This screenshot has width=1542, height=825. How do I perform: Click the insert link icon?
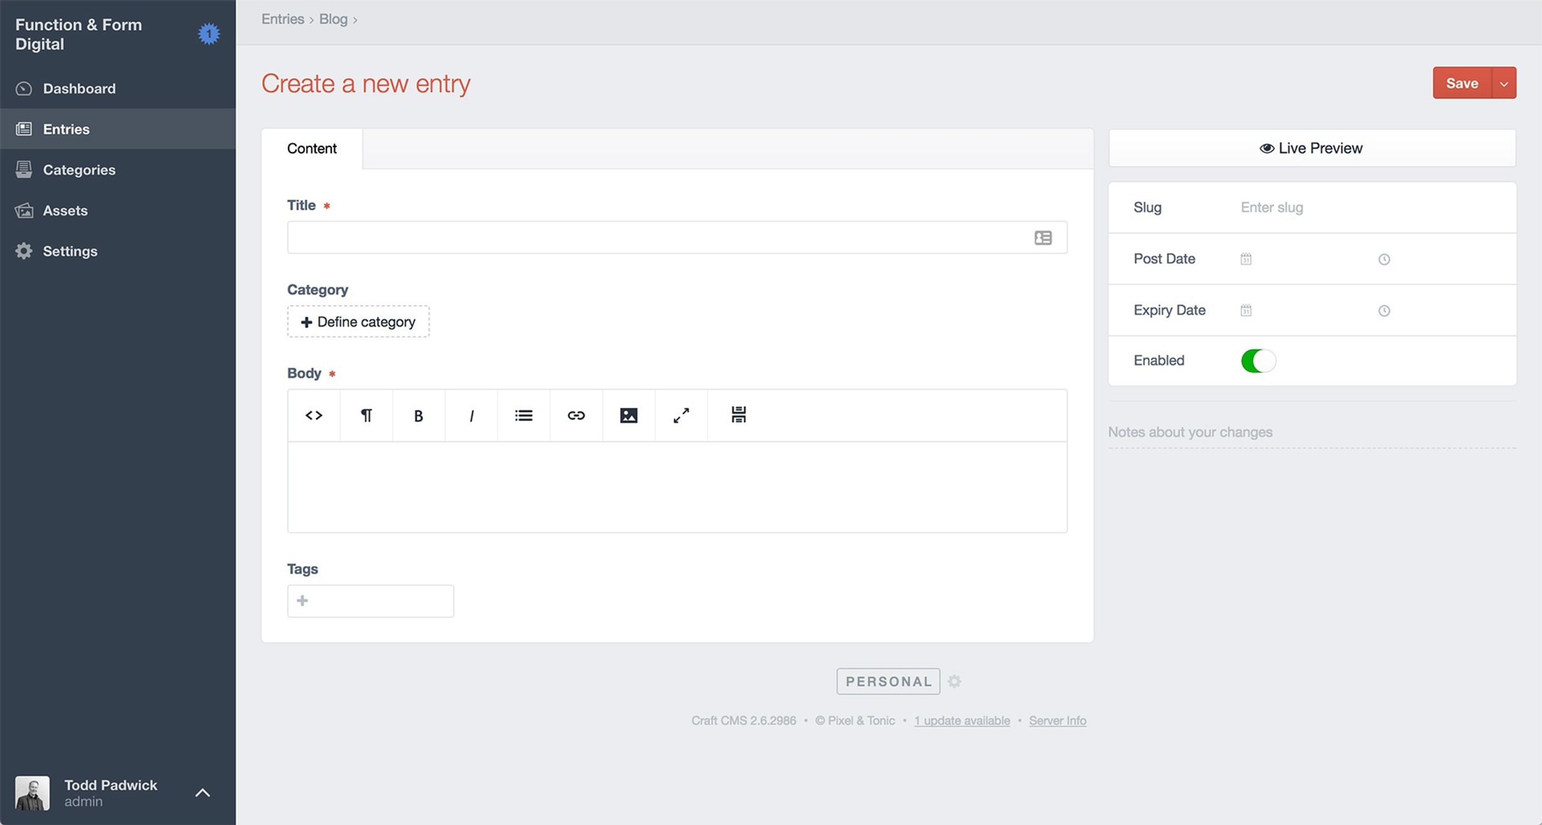(x=576, y=415)
